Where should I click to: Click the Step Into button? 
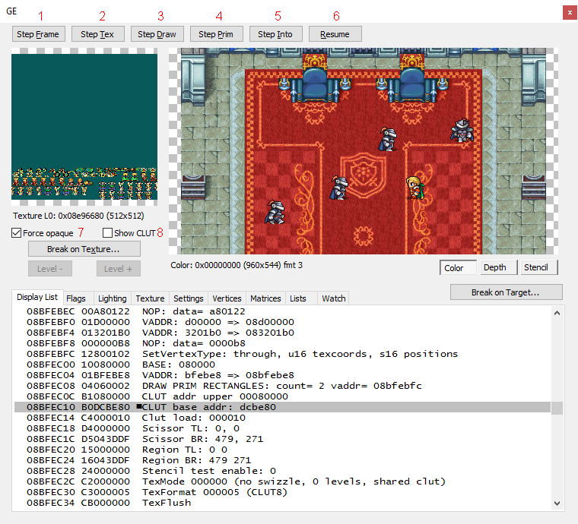coord(276,34)
